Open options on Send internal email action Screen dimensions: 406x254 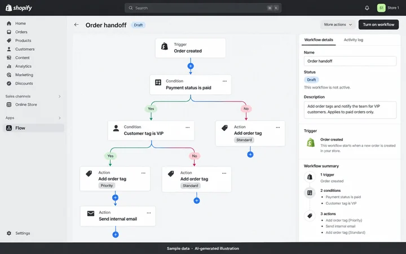pyautogui.click(x=149, y=213)
